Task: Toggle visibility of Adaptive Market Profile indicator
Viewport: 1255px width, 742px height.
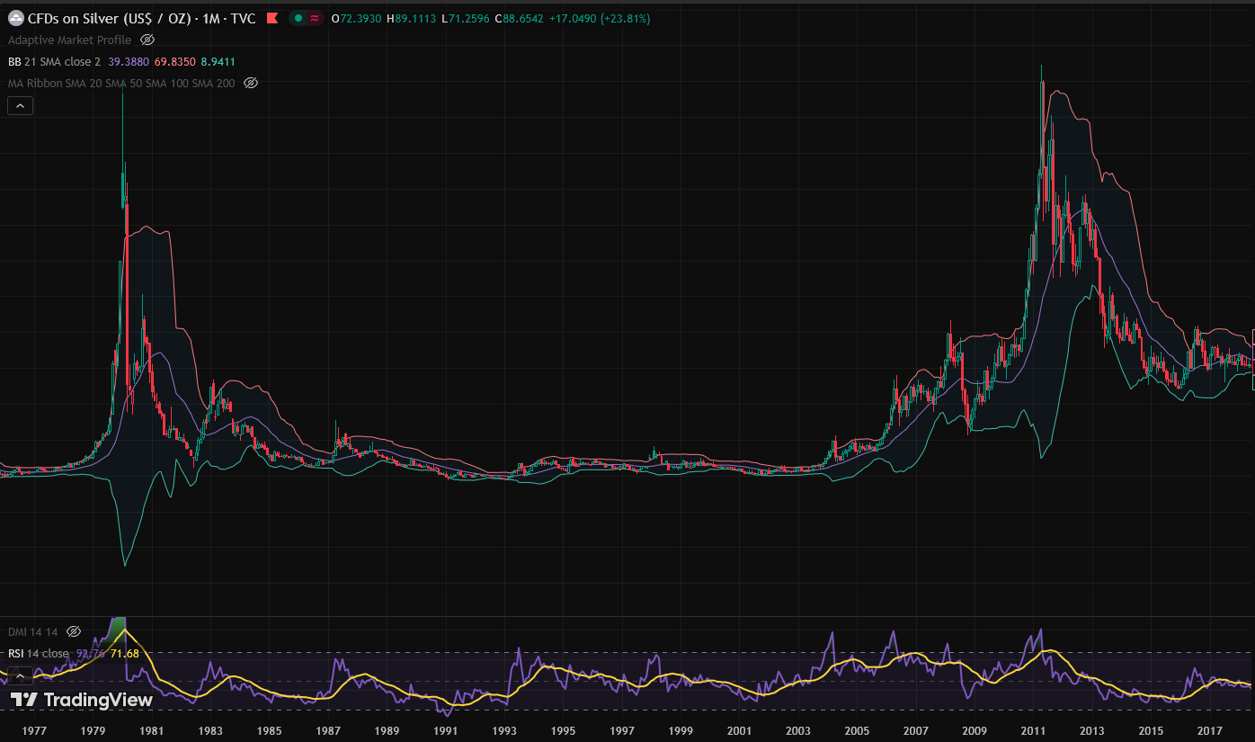Action: [x=147, y=40]
